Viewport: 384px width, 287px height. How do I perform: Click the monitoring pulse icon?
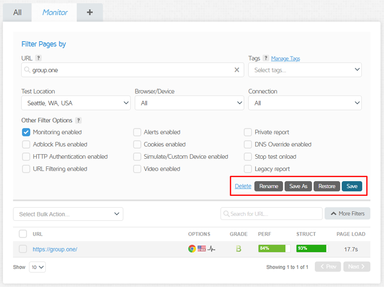click(x=211, y=249)
